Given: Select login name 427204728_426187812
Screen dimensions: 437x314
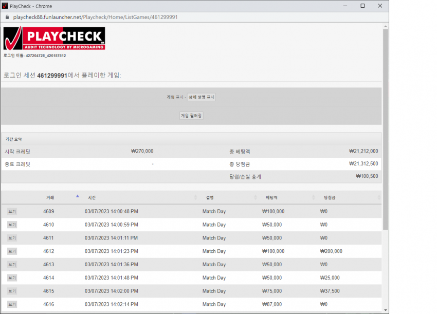Looking at the screenshot, I should (46, 56).
